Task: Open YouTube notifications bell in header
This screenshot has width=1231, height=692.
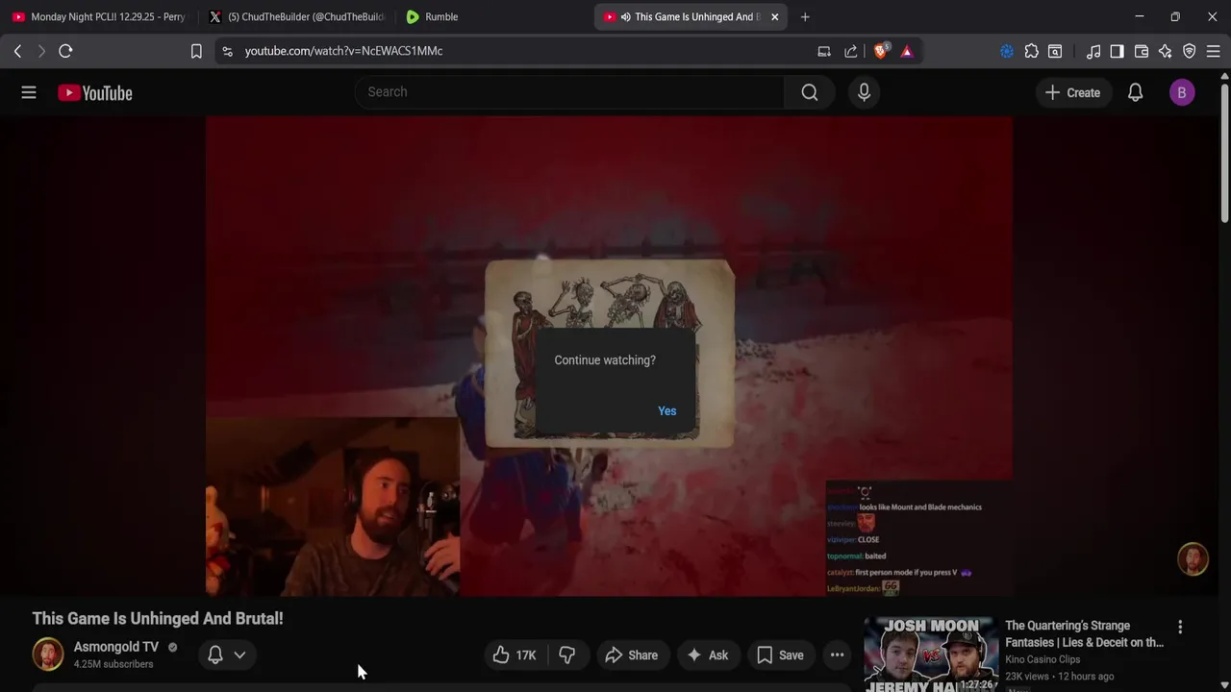Action: coord(1135,92)
